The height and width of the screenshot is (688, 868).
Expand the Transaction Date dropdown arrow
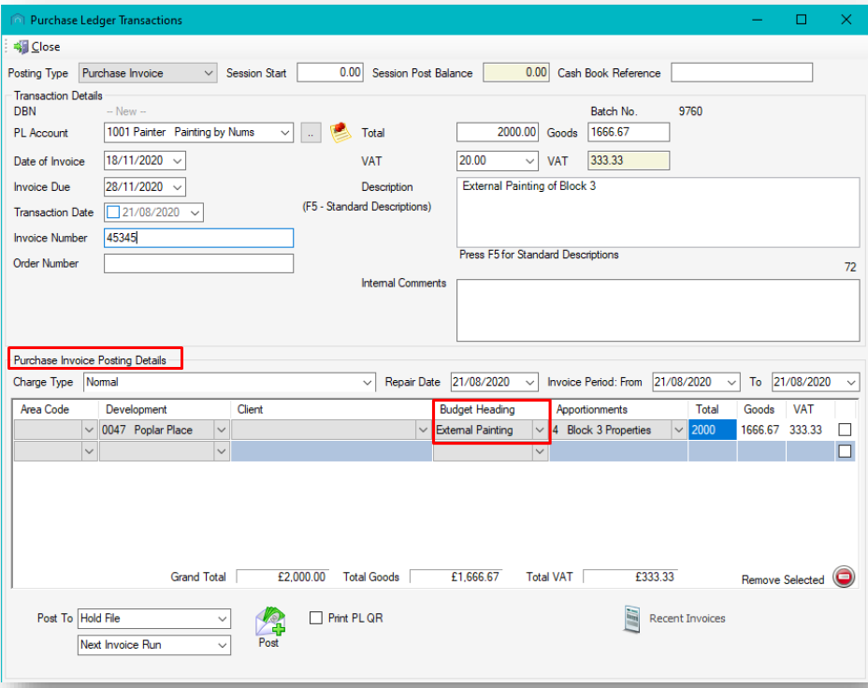click(195, 212)
